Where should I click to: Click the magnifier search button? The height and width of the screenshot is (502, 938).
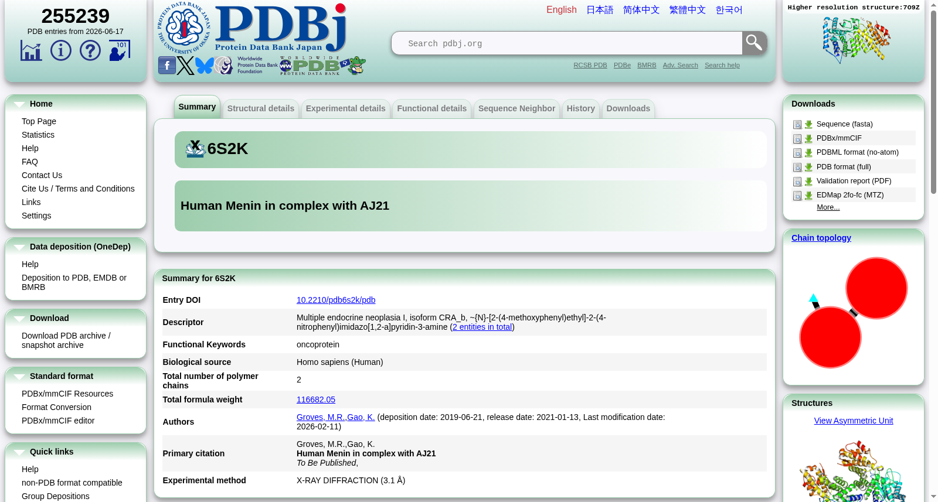click(754, 43)
